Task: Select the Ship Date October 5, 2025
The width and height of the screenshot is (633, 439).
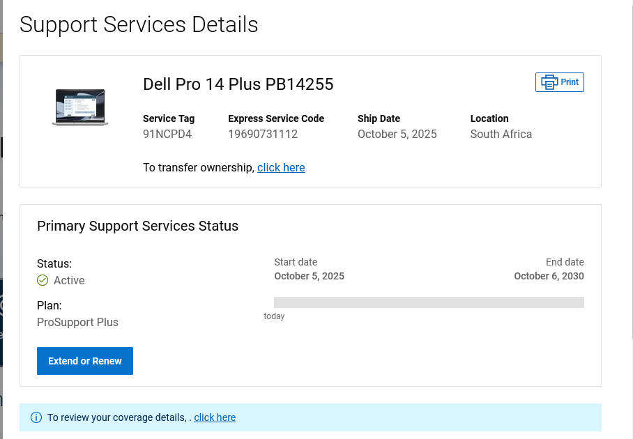Action: click(397, 134)
